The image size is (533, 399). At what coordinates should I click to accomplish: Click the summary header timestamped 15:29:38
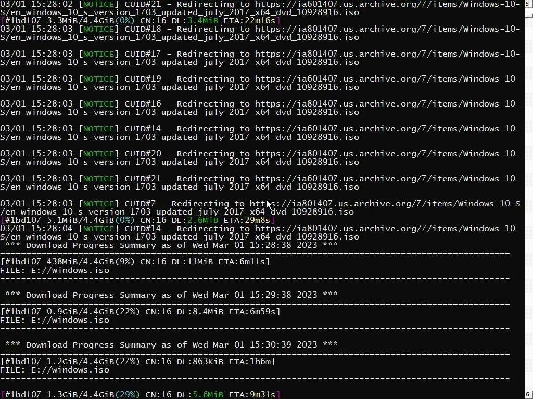click(x=171, y=295)
